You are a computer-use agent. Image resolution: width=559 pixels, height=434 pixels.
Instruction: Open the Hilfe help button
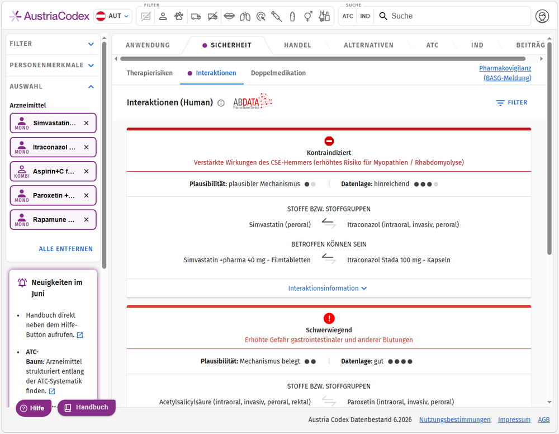33,408
